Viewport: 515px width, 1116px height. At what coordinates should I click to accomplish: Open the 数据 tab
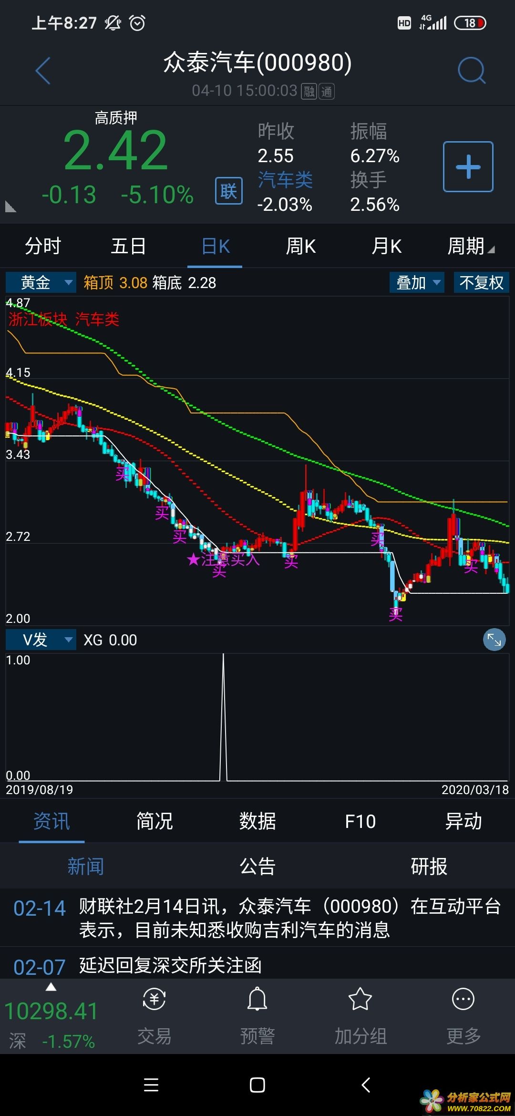[x=257, y=821]
